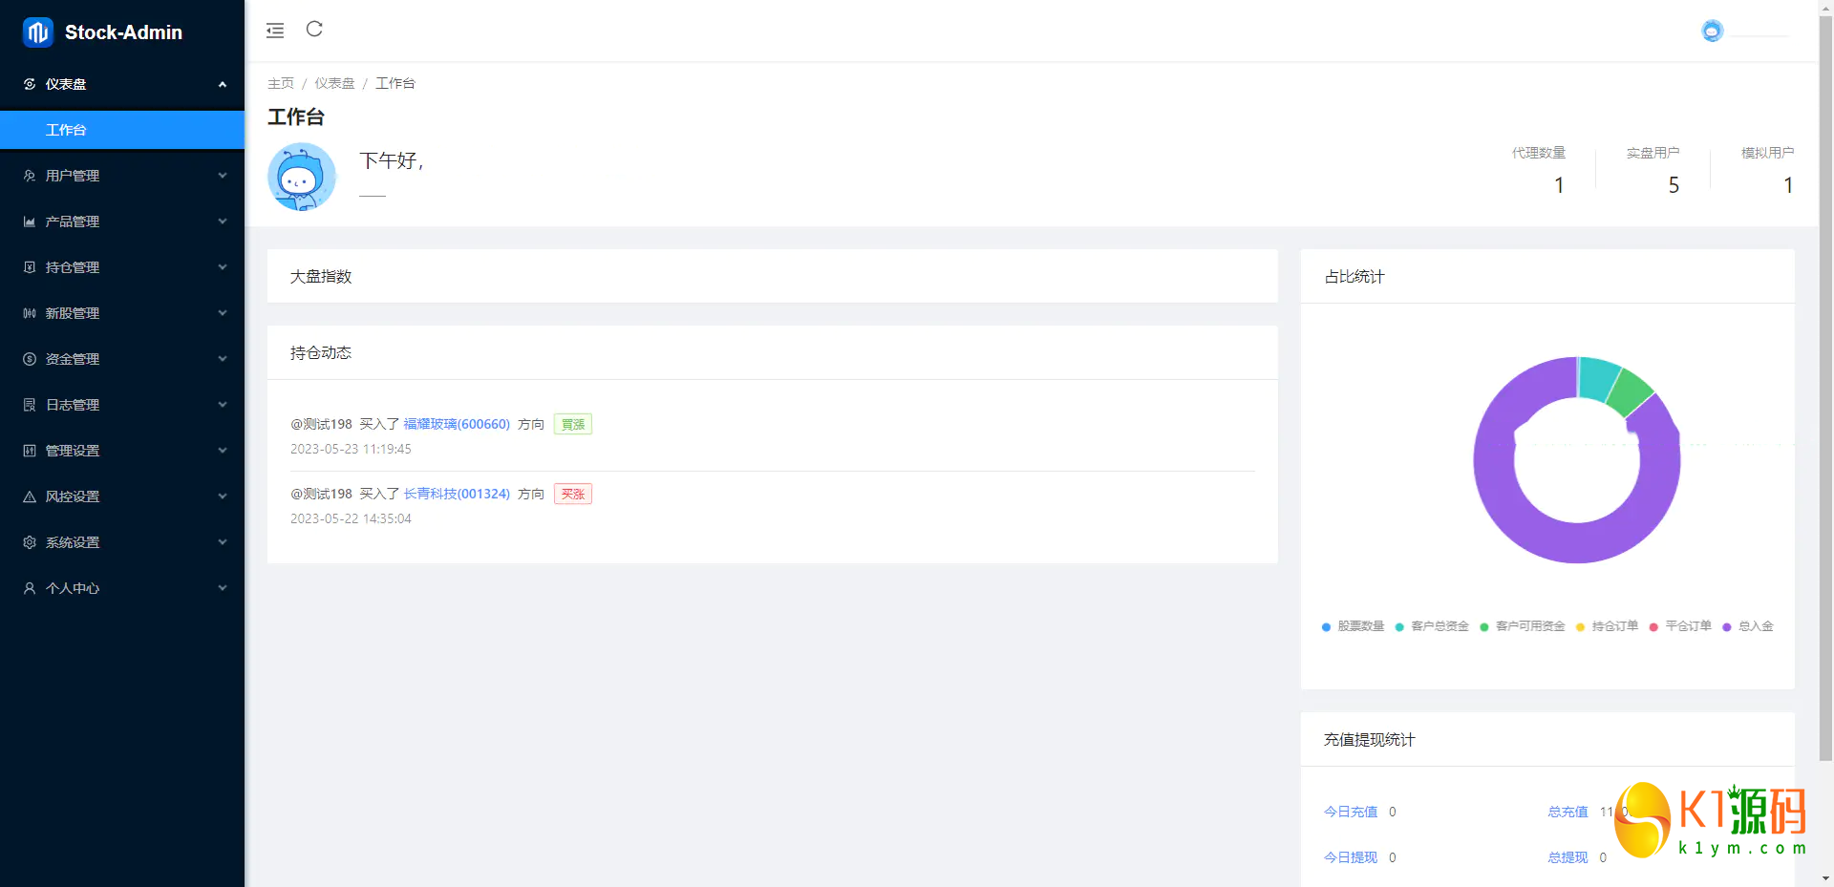Click the 用户管理 user icon in sidebar

[30, 176]
